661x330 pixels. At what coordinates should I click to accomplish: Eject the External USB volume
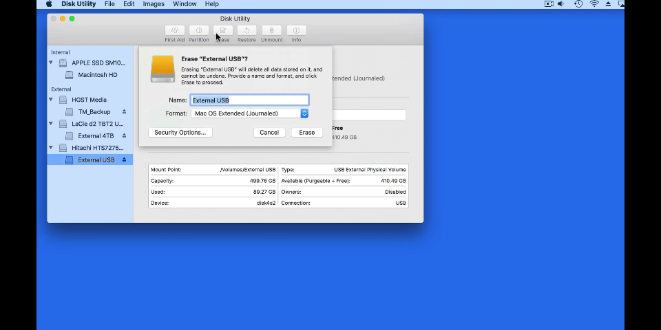tap(124, 159)
